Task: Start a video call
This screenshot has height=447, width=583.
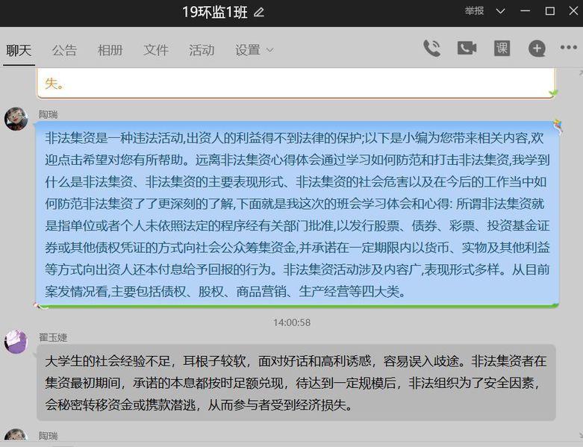Action: tap(467, 49)
